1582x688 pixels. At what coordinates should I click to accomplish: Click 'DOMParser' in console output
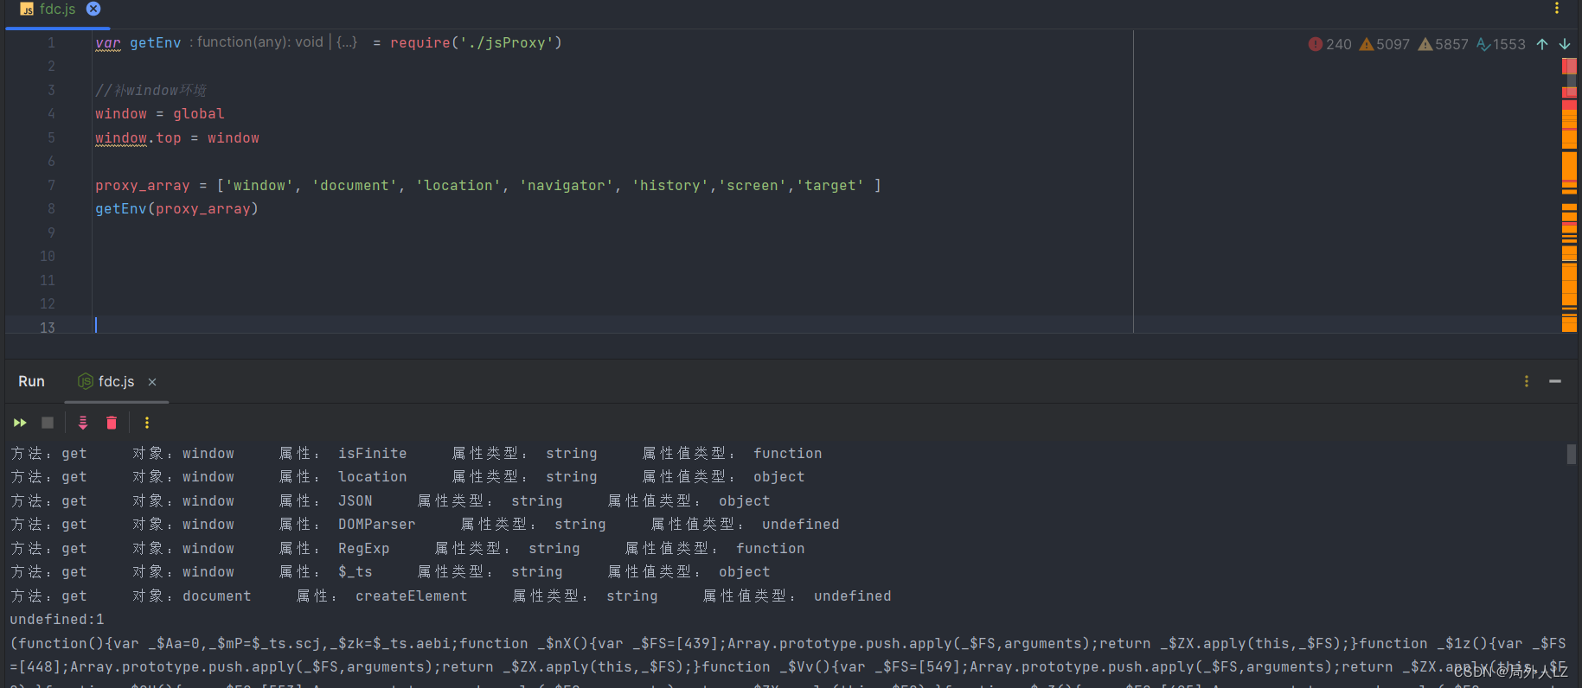click(x=376, y=525)
